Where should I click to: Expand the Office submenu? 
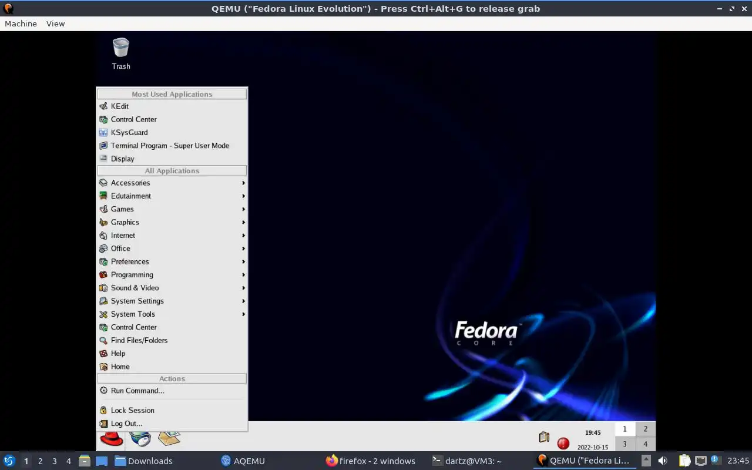(172, 249)
